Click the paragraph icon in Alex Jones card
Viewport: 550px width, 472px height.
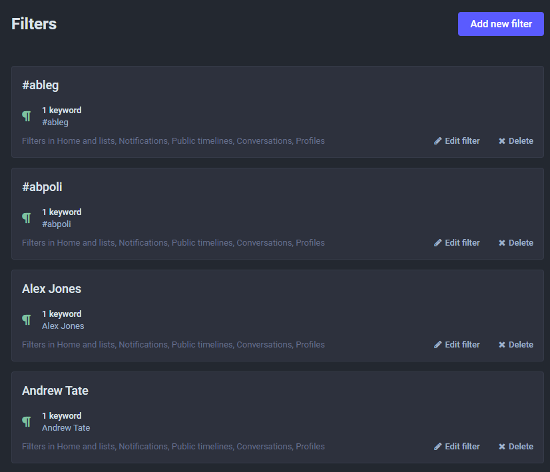click(27, 320)
